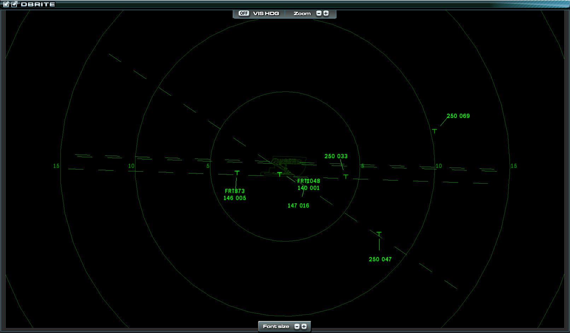Click the 250 069 datablock top right
The height and width of the screenshot is (333, 570).
[458, 115]
